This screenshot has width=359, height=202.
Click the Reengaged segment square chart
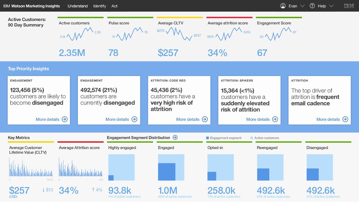coord(270,167)
